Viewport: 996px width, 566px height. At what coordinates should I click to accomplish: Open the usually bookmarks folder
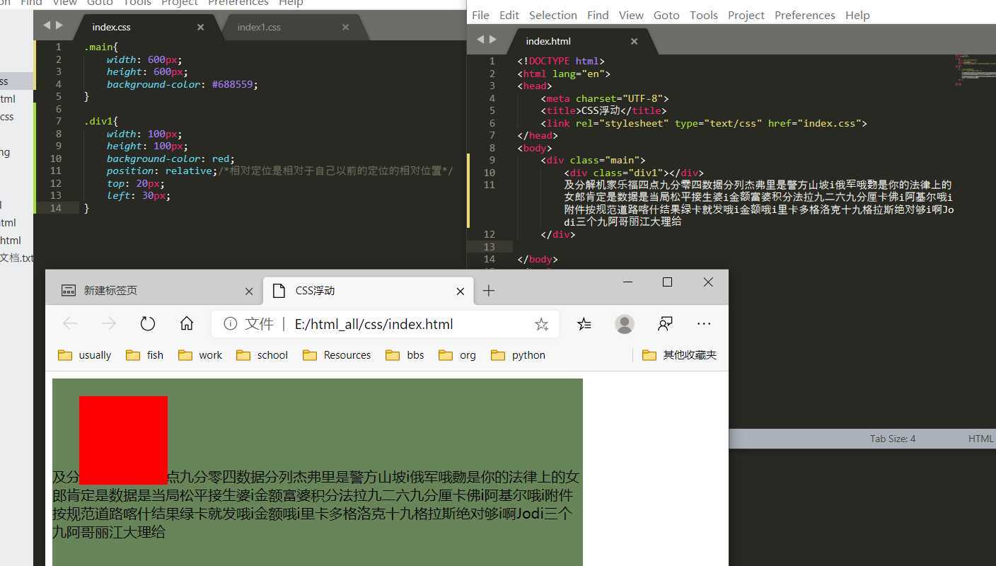point(85,355)
